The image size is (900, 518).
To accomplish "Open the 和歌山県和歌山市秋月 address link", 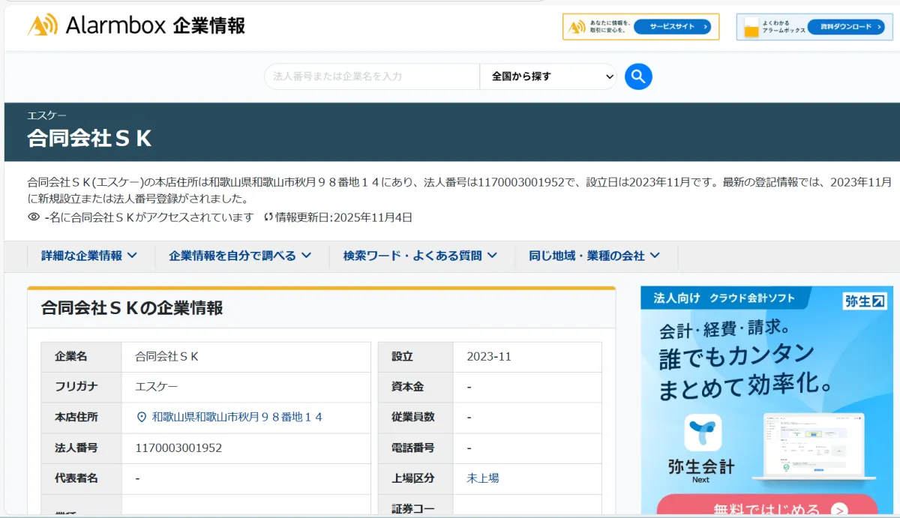I will (237, 417).
